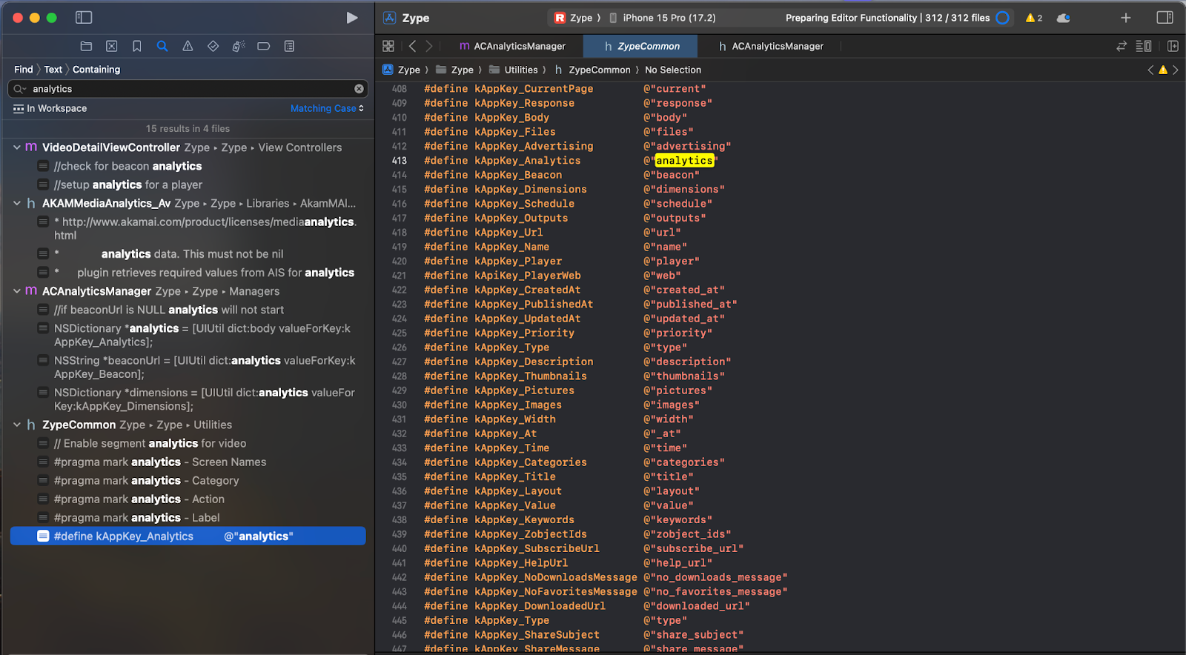1186x655 pixels.
Task: Jump to the next issue arrow
Action: pyautogui.click(x=1175, y=70)
